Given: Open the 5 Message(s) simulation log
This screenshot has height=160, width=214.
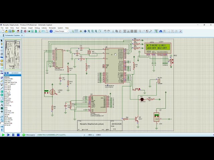Looking at the screenshot, I should click(29, 135).
